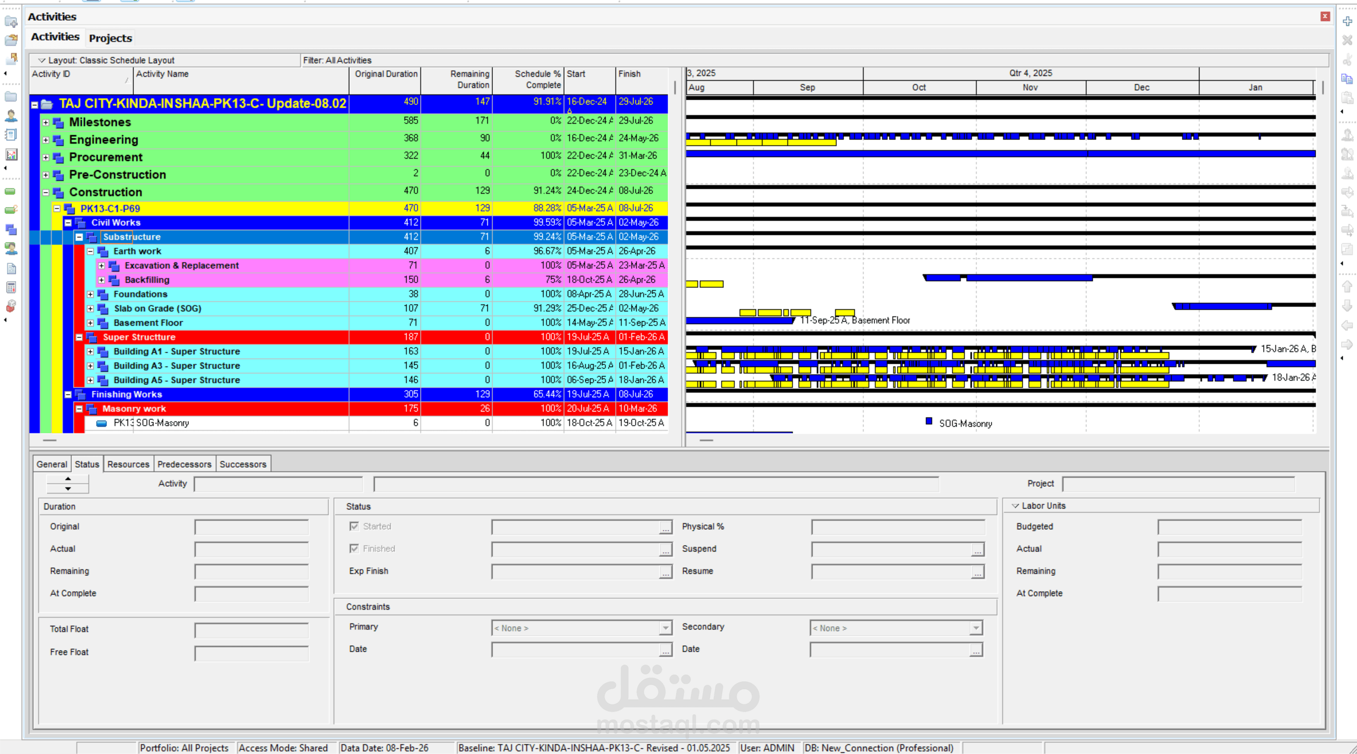
Task: Open the Resource Assignments person-bar icon
Action: tap(11, 248)
